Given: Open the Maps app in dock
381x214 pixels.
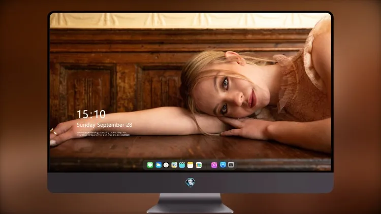Looking at the screenshot, I should [x=174, y=165].
